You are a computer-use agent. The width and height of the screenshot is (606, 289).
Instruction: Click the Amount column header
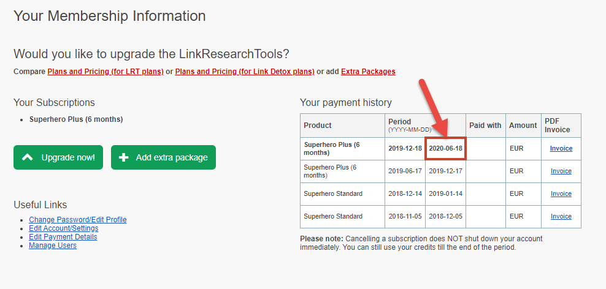(523, 126)
